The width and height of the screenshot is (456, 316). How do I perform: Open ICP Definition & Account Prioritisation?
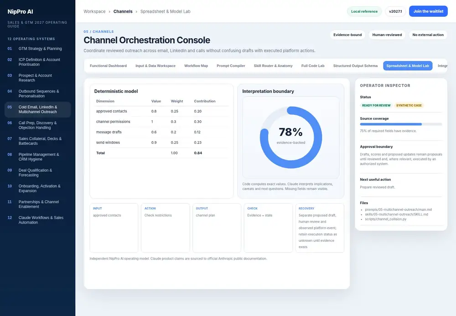pos(37,62)
